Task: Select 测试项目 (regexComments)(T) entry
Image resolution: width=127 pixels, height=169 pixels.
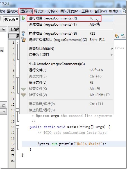Action: (67, 25)
